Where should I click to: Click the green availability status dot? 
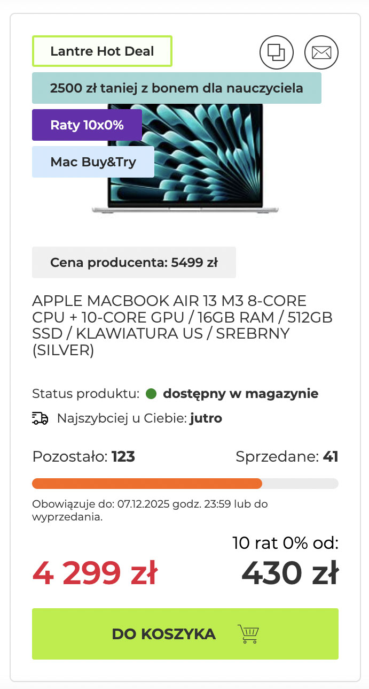[x=151, y=394]
